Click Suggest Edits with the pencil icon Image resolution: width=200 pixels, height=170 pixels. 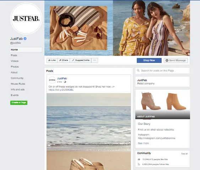click(81, 60)
